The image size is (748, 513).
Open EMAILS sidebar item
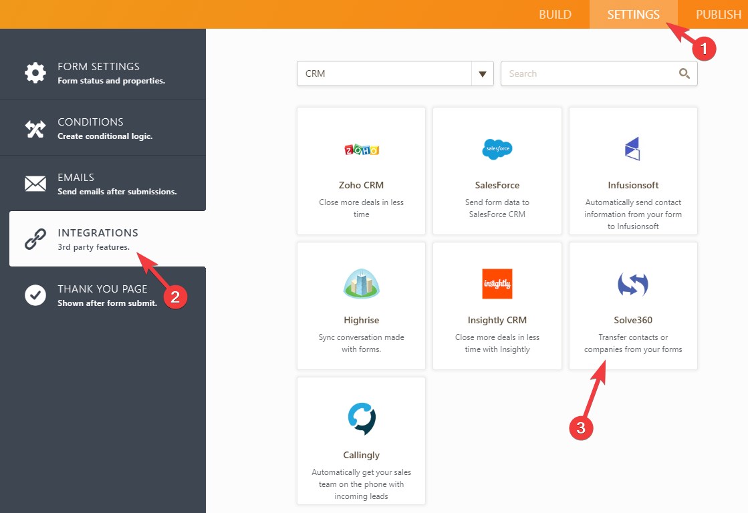click(x=103, y=183)
